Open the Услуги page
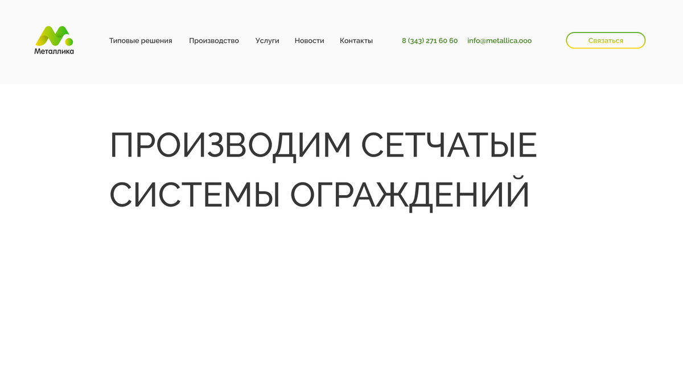Viewport: 683px width, 384px height. click(x=268, y=41)
